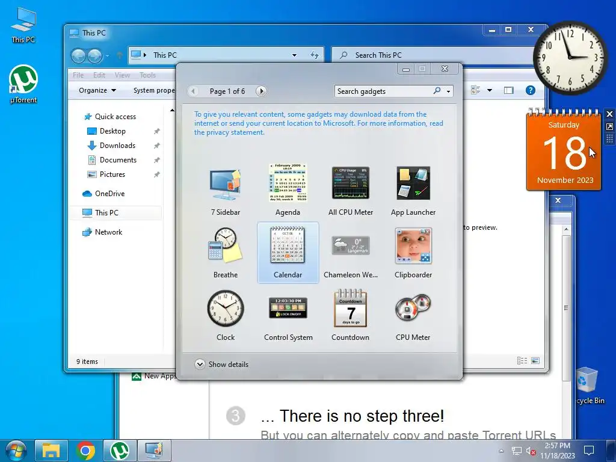Select This PC desktop icon
Image resolution: width=616 pixels, height=462 pixels.
(x=23, y=25)
